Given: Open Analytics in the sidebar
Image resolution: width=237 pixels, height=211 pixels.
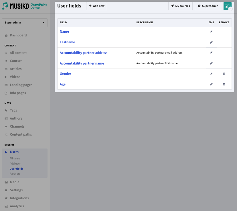Looking at the screenshot, I should pos(17,206).
